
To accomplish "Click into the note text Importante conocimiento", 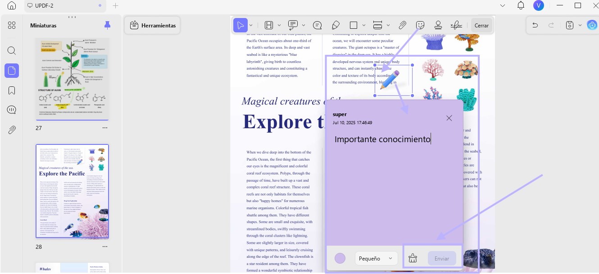I will point(382,139).
